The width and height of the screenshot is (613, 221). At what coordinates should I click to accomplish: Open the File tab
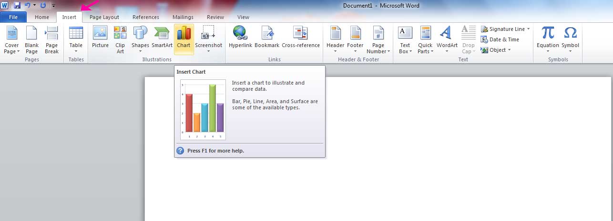point(13,17)
